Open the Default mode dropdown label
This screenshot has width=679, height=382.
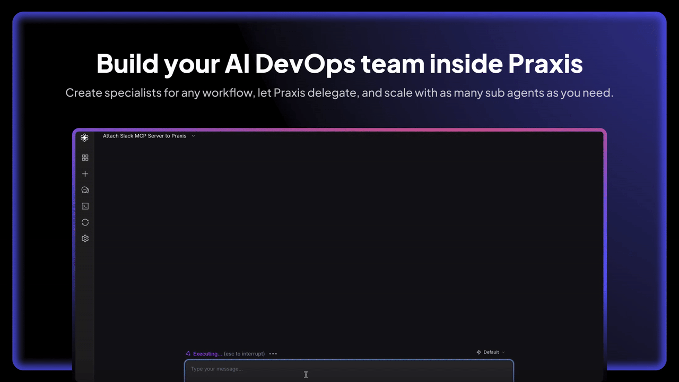491,352
